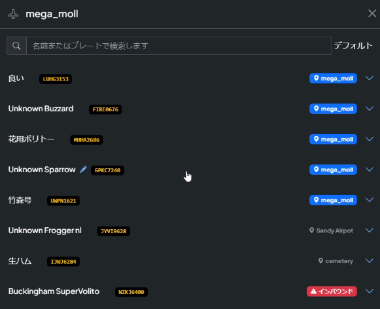This screenshot has height=309, width=380.
Task: Expand the Buckingham SuperVolito row chevron
Action: coord(370,291)
